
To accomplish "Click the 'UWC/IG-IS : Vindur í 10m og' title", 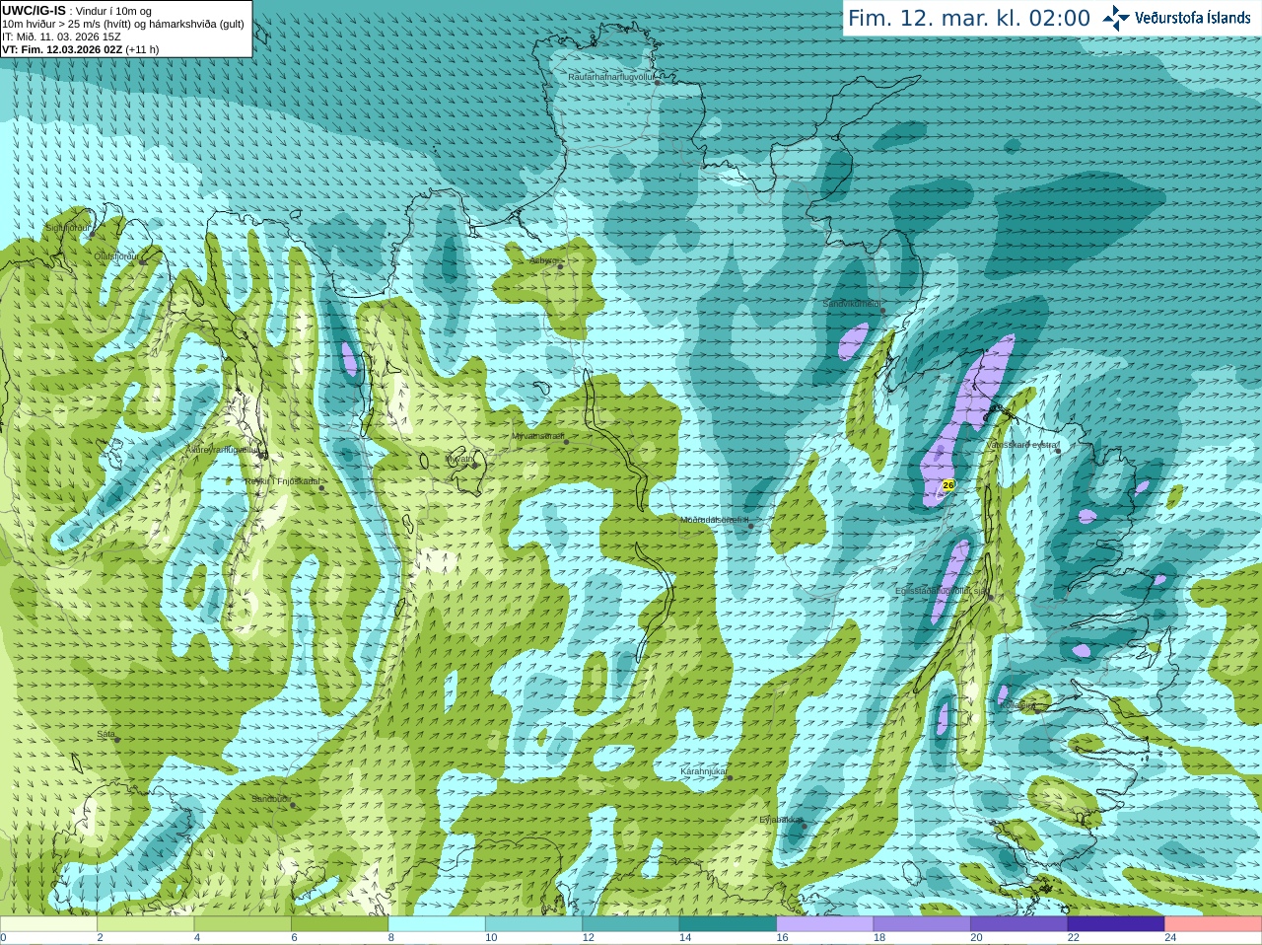I will tap(77, 10).
